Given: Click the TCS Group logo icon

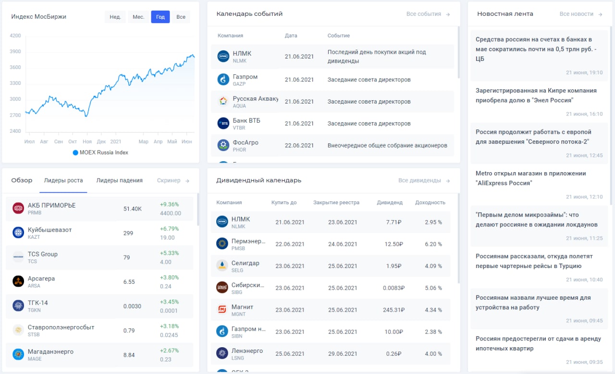Looking at the screenshot, I should (x=18, y=257).
